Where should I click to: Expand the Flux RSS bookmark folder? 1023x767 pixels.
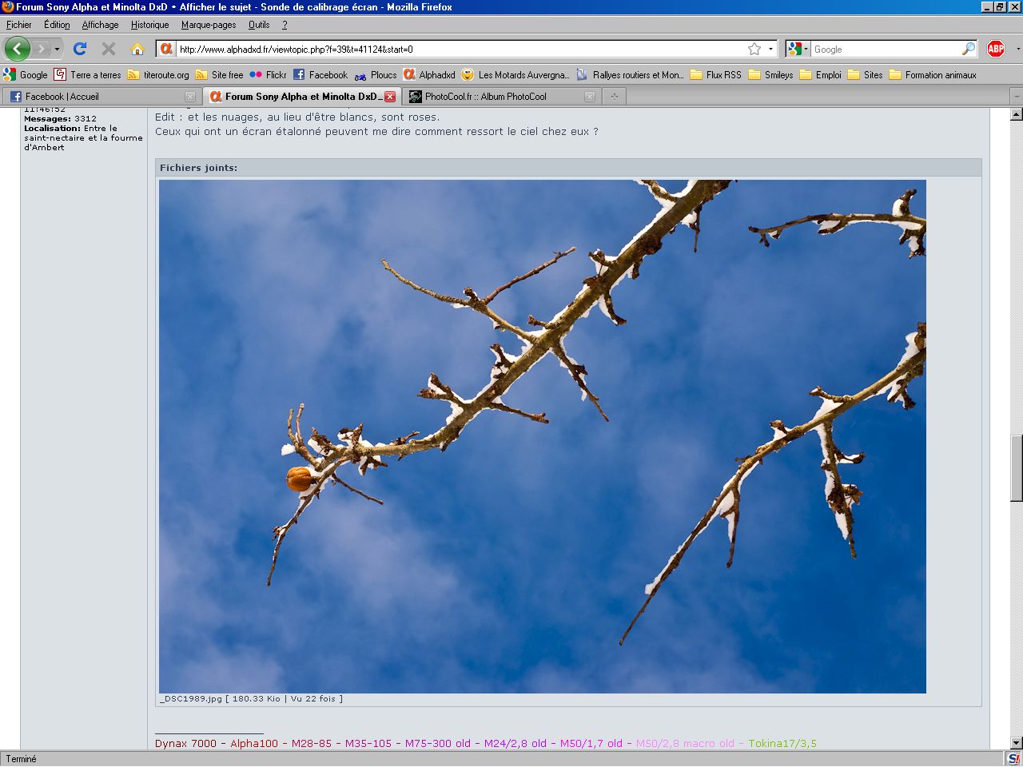coord(715,74)
